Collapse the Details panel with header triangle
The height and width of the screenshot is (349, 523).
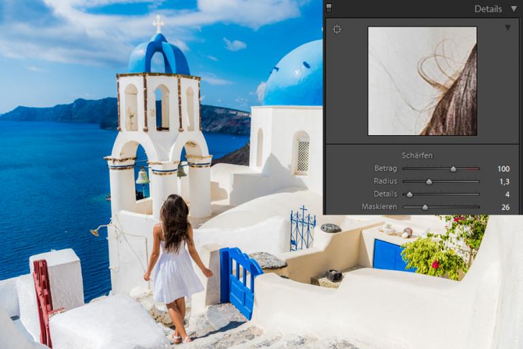tap(514, 9)
